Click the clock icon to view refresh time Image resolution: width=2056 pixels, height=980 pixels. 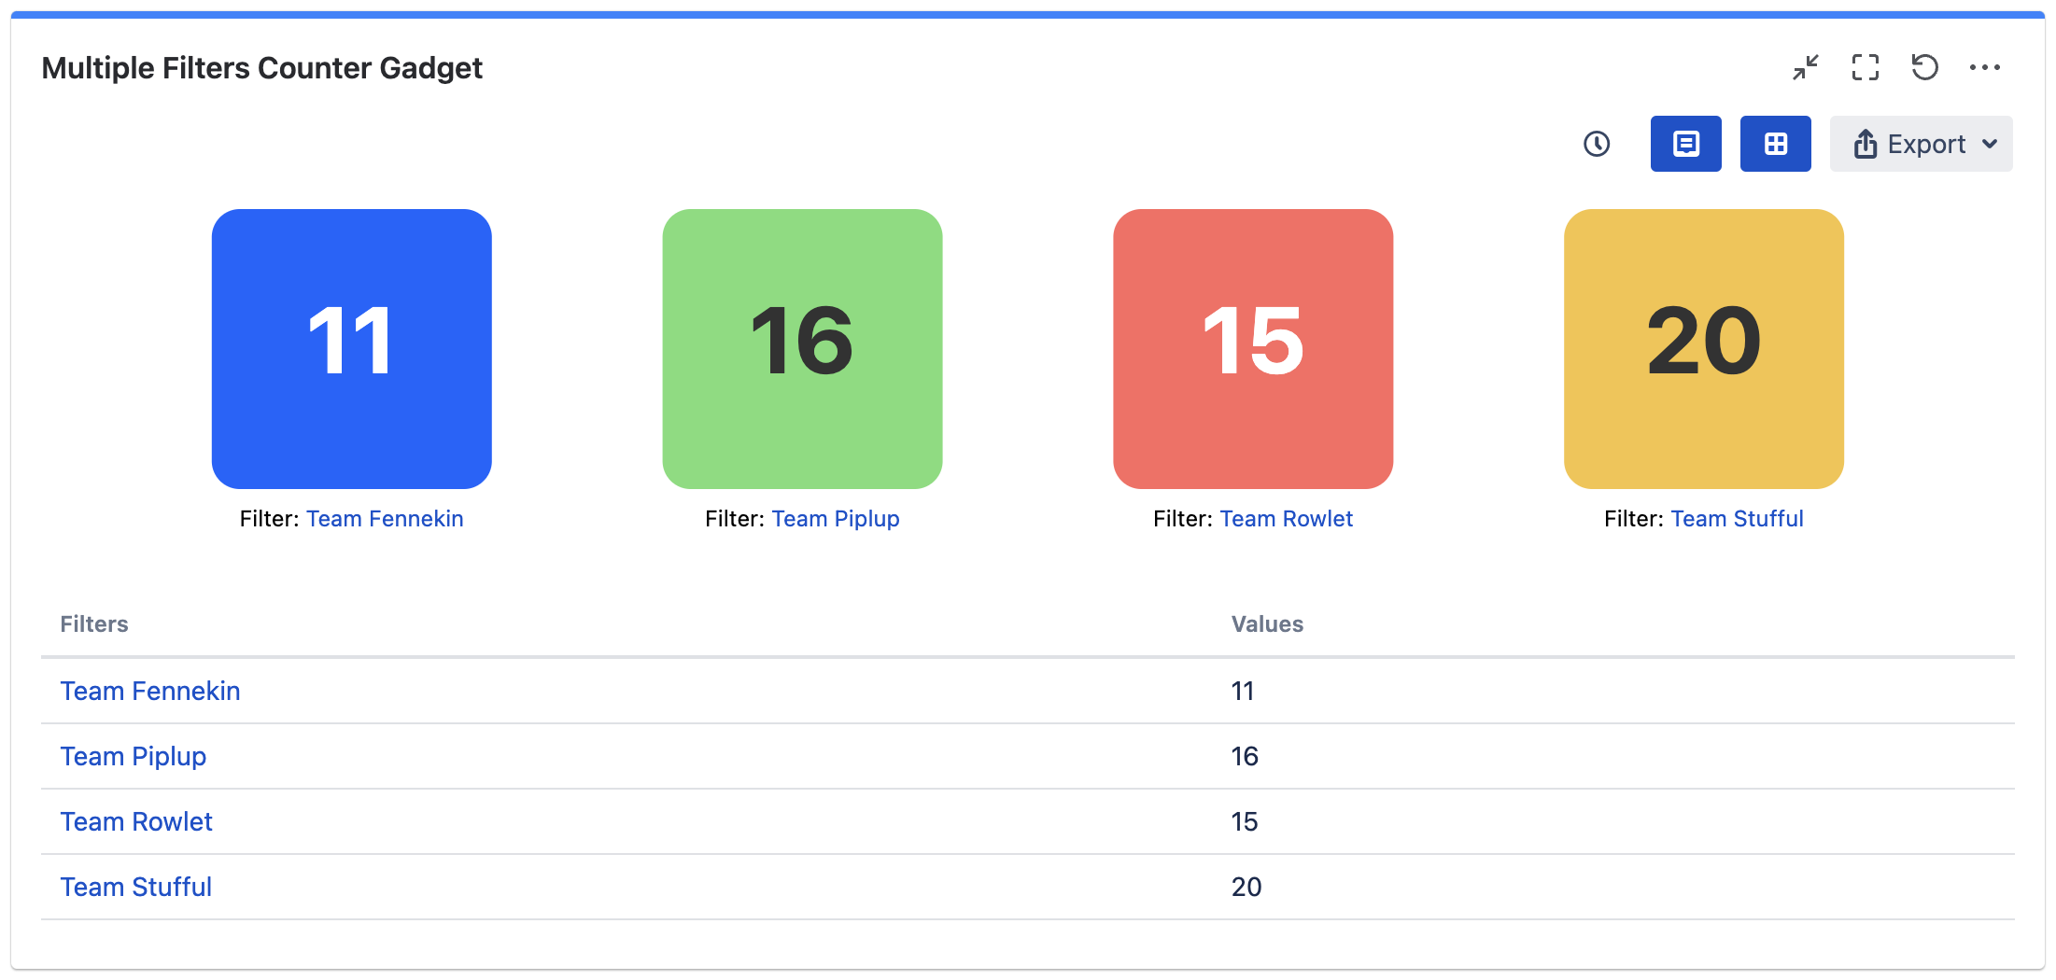[1597, 144]
